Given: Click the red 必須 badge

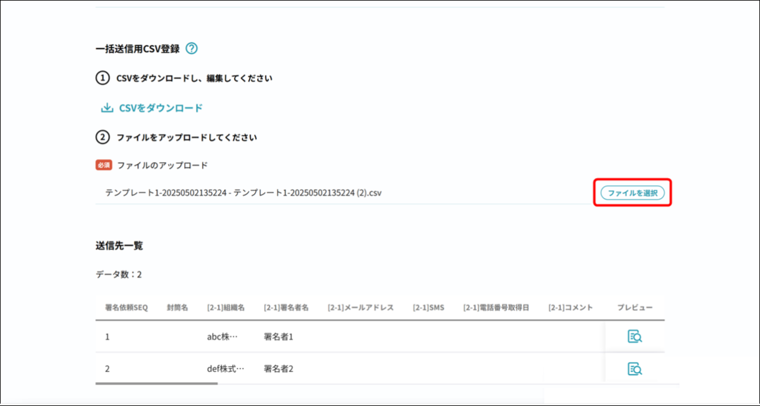Looking at the screenshot, I should coord(104,166).
